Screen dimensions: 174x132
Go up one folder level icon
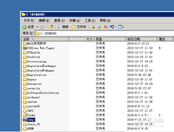52,27
